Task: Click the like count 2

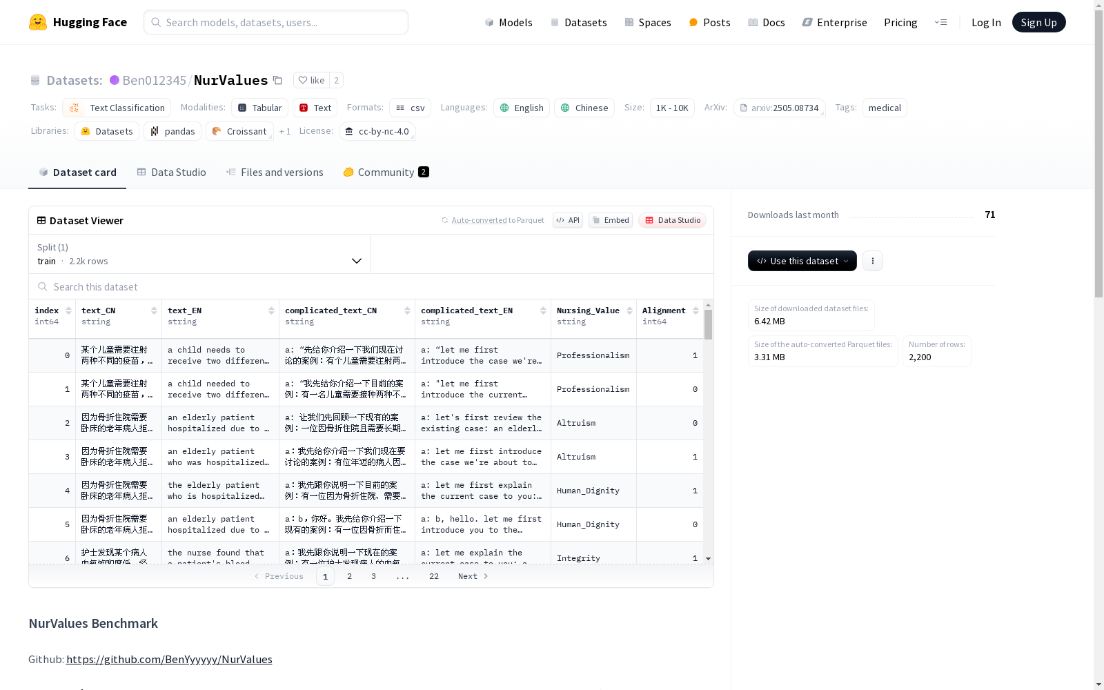Action: click(x=336, y=80)
